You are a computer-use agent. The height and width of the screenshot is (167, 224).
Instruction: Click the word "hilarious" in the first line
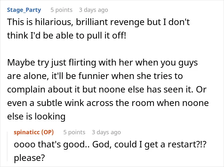tap(54, 22)
